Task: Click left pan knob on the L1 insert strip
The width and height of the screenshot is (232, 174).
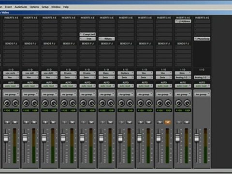Action: [x=179, y=103]
